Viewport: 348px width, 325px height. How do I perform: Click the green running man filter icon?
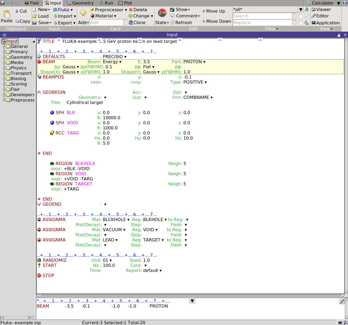pyautogui.click(x=306, y=10)
